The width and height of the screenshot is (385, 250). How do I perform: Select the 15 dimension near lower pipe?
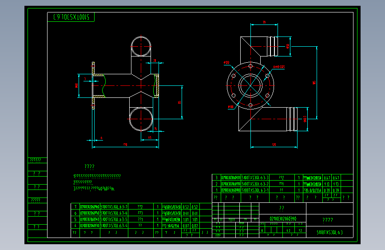[x=156, y=129]
